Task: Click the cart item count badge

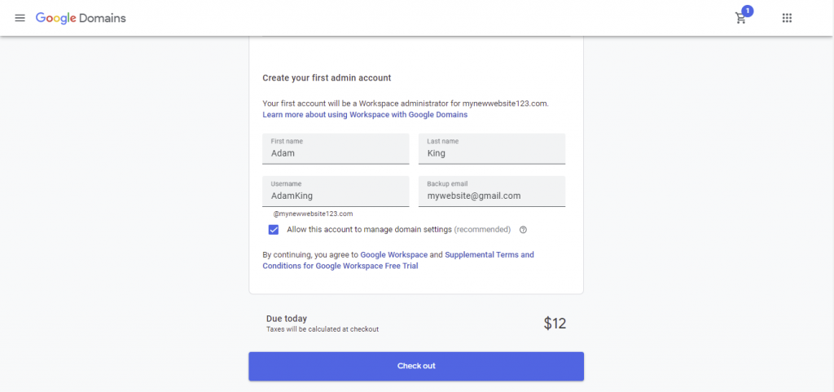Action: pos(748,11)
